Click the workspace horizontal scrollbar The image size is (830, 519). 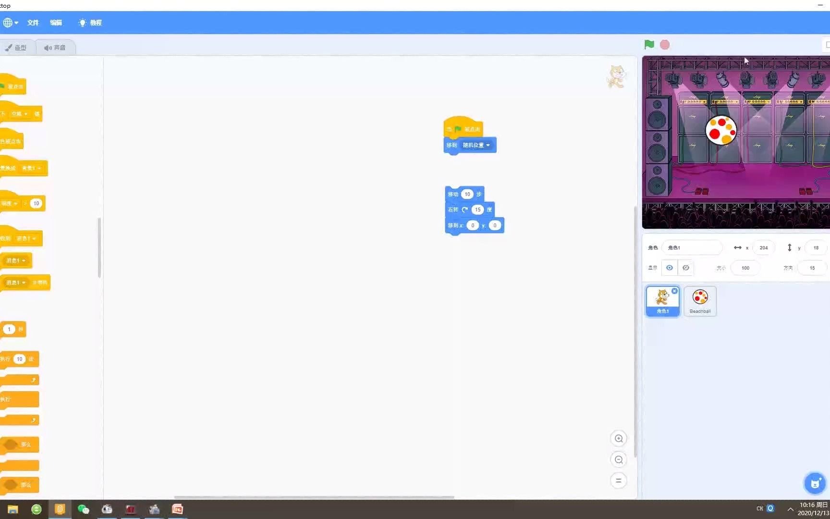(x=314, y=497)
